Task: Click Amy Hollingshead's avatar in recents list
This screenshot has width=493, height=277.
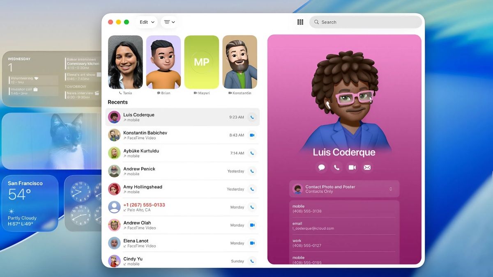Action: 114,189
